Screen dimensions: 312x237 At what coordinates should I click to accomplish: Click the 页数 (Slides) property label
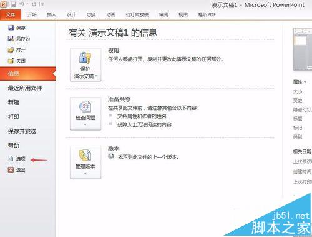coord(298,101)
